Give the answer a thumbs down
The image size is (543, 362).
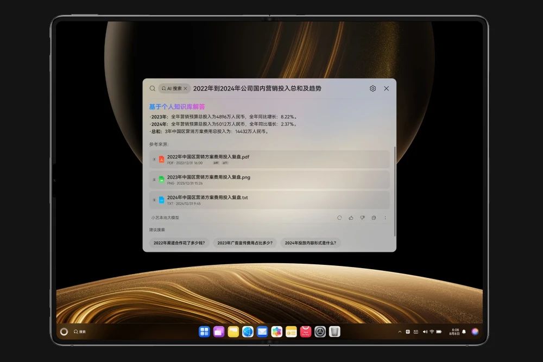point(362,218)
